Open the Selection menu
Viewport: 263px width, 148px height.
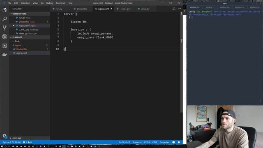[x=25, y=3]
